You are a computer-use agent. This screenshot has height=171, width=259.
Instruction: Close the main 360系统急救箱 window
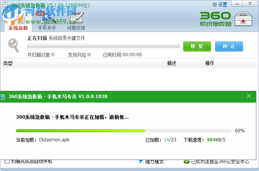click(x=250, y=4)
